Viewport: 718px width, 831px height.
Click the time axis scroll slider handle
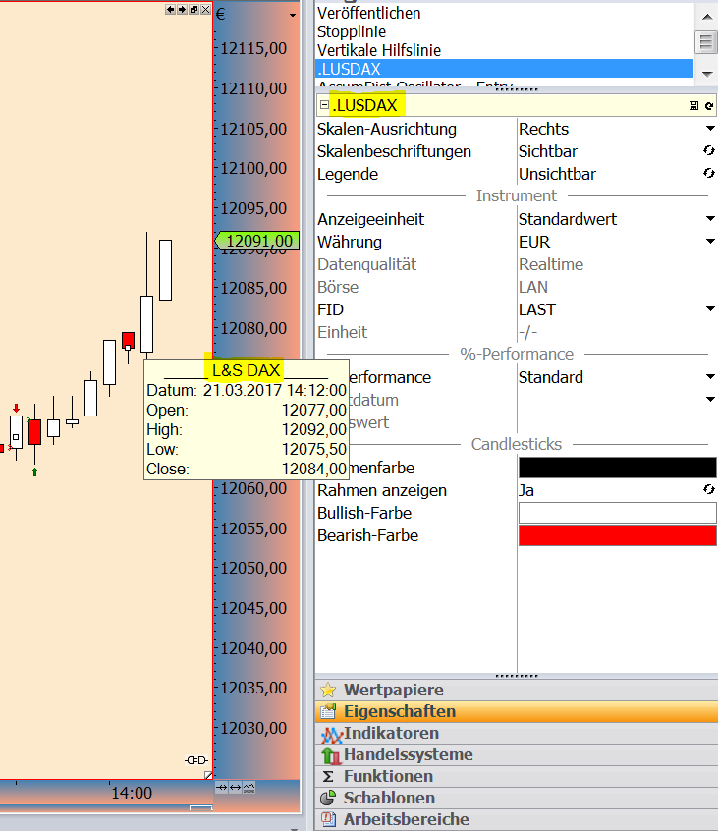point(200,807)
